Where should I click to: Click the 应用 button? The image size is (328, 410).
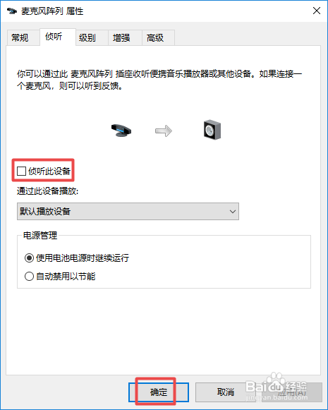pyautogui.click(x=292, y=392)
